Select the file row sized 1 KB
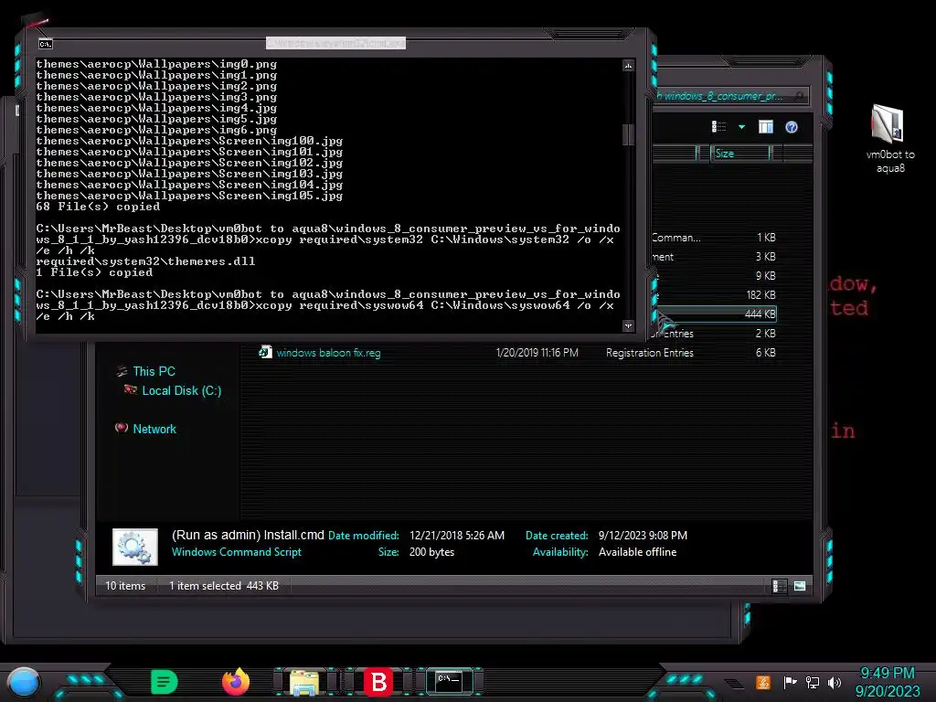Screen dimensions: 936x702 coord(716,238)
